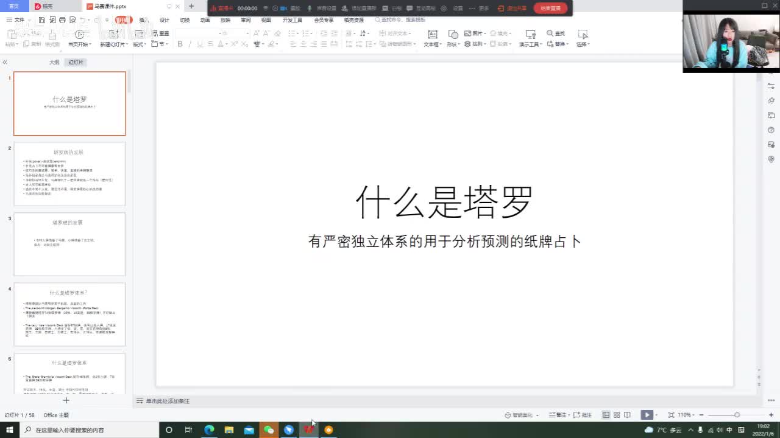Click the Select (选择) cursor tool
The height and width of the screenshot is (438, 780).
[583, 34]
